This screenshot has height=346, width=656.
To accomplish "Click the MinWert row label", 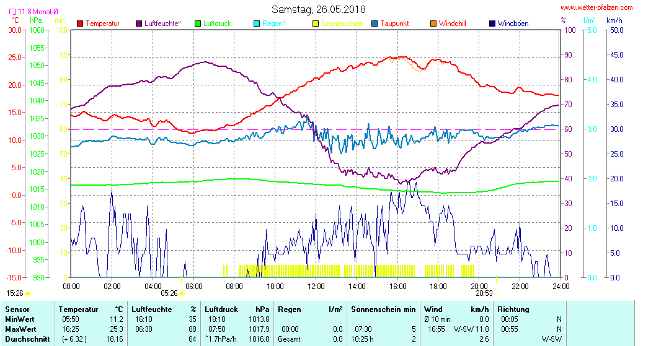I will (x=20, y=319).
